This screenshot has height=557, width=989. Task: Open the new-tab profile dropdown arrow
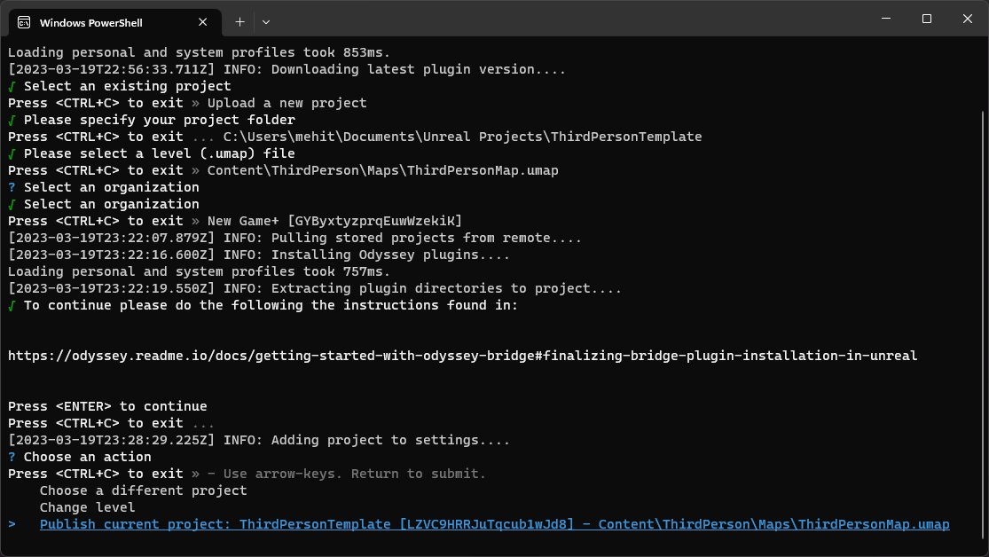(266, 22)
